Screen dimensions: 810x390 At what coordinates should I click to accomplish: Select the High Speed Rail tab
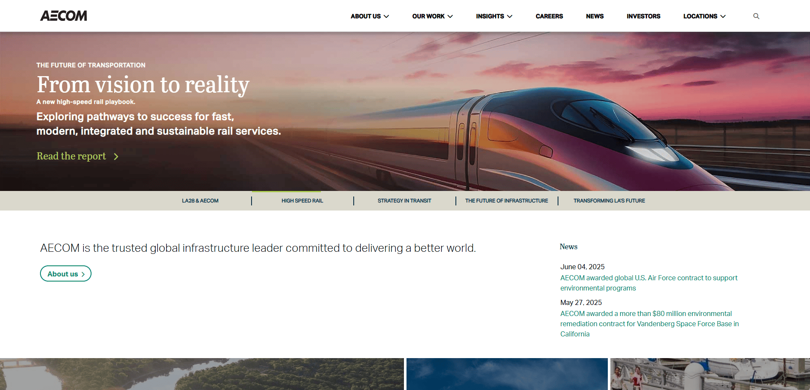coord(302,201)
